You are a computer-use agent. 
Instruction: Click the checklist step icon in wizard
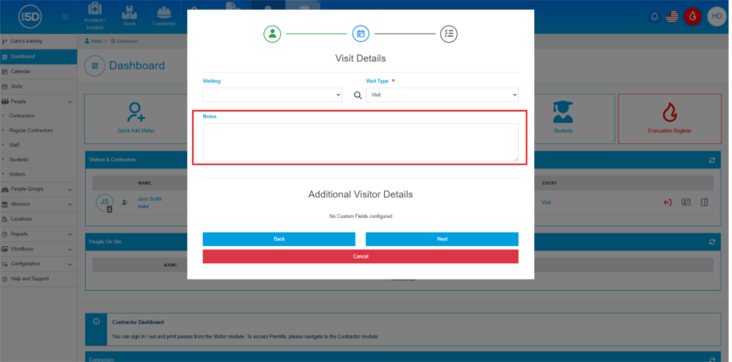pyautogui.click(x=449, y=34)
